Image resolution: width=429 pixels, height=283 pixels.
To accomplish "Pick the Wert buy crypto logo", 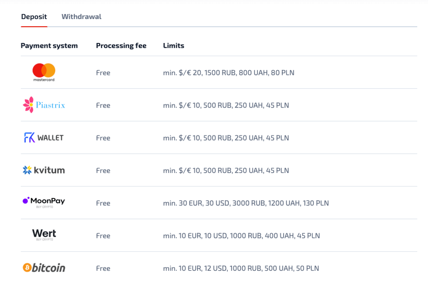I will [44, 235].
